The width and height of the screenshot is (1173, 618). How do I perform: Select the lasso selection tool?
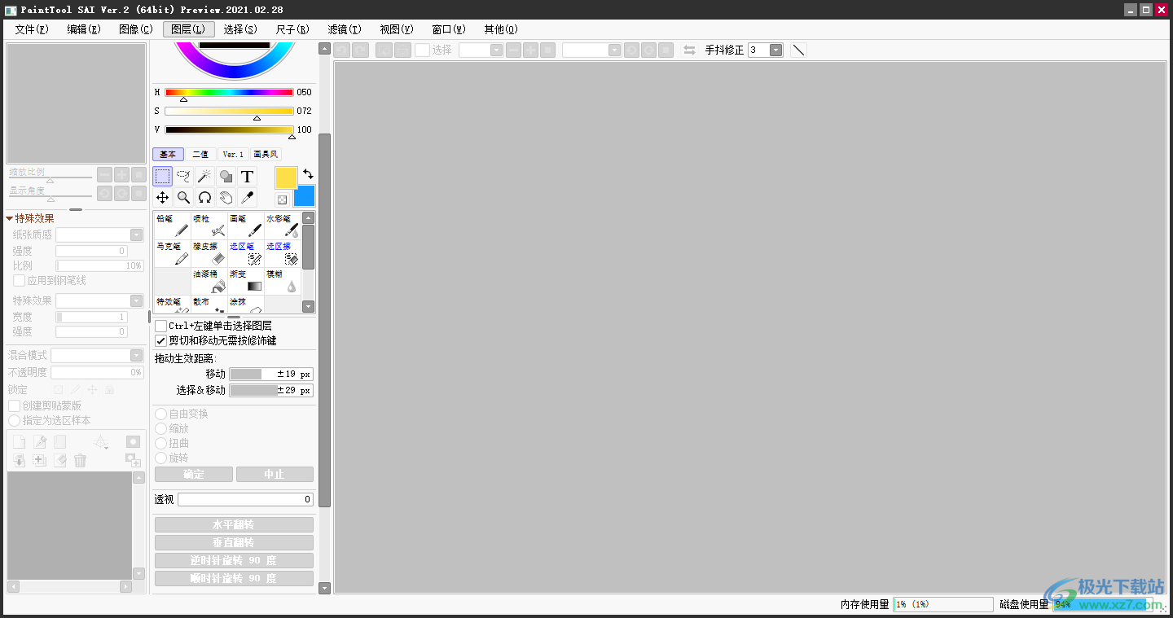pyautogui.click(x=184, y=176)
